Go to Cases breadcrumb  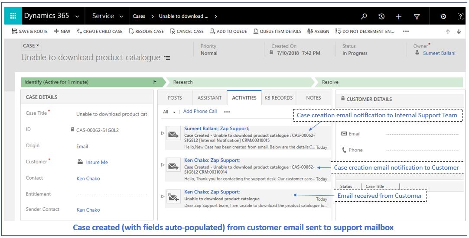(139, 16)
